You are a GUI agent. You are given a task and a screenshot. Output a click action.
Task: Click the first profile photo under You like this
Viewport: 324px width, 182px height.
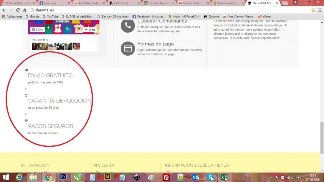point(36,46)
